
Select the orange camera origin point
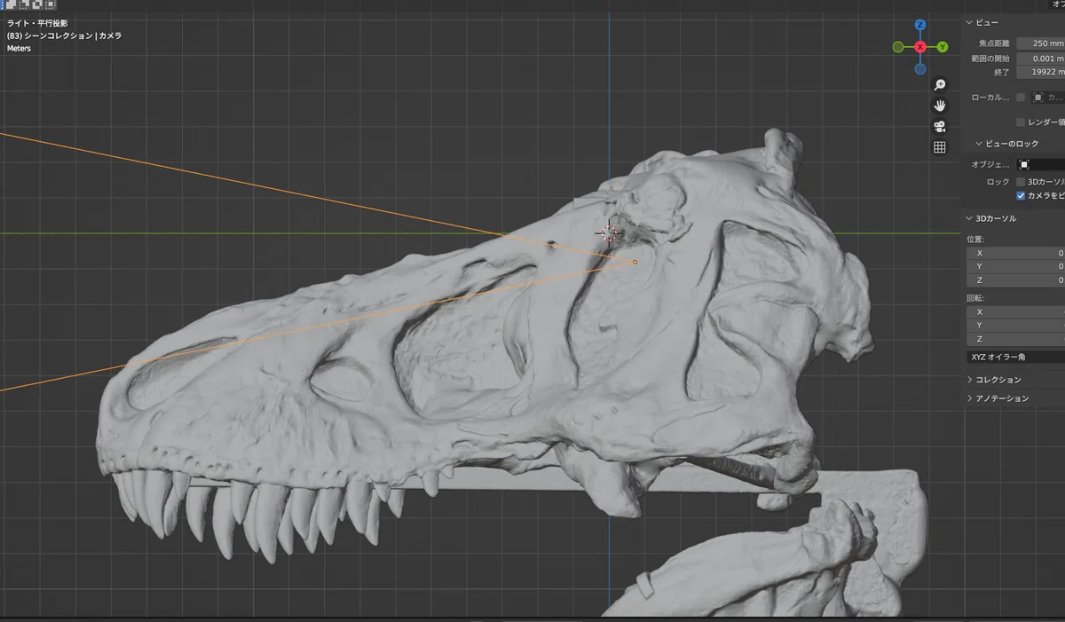(x=635, y=262)
